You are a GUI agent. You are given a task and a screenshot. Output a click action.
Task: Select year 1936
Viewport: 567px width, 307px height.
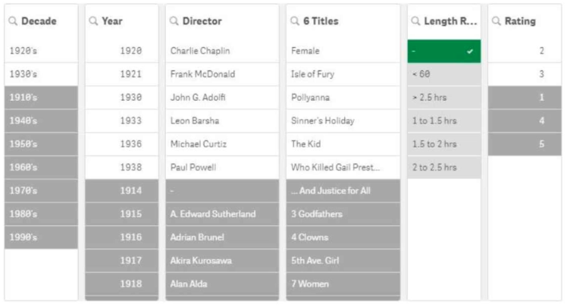pos(122,144)
